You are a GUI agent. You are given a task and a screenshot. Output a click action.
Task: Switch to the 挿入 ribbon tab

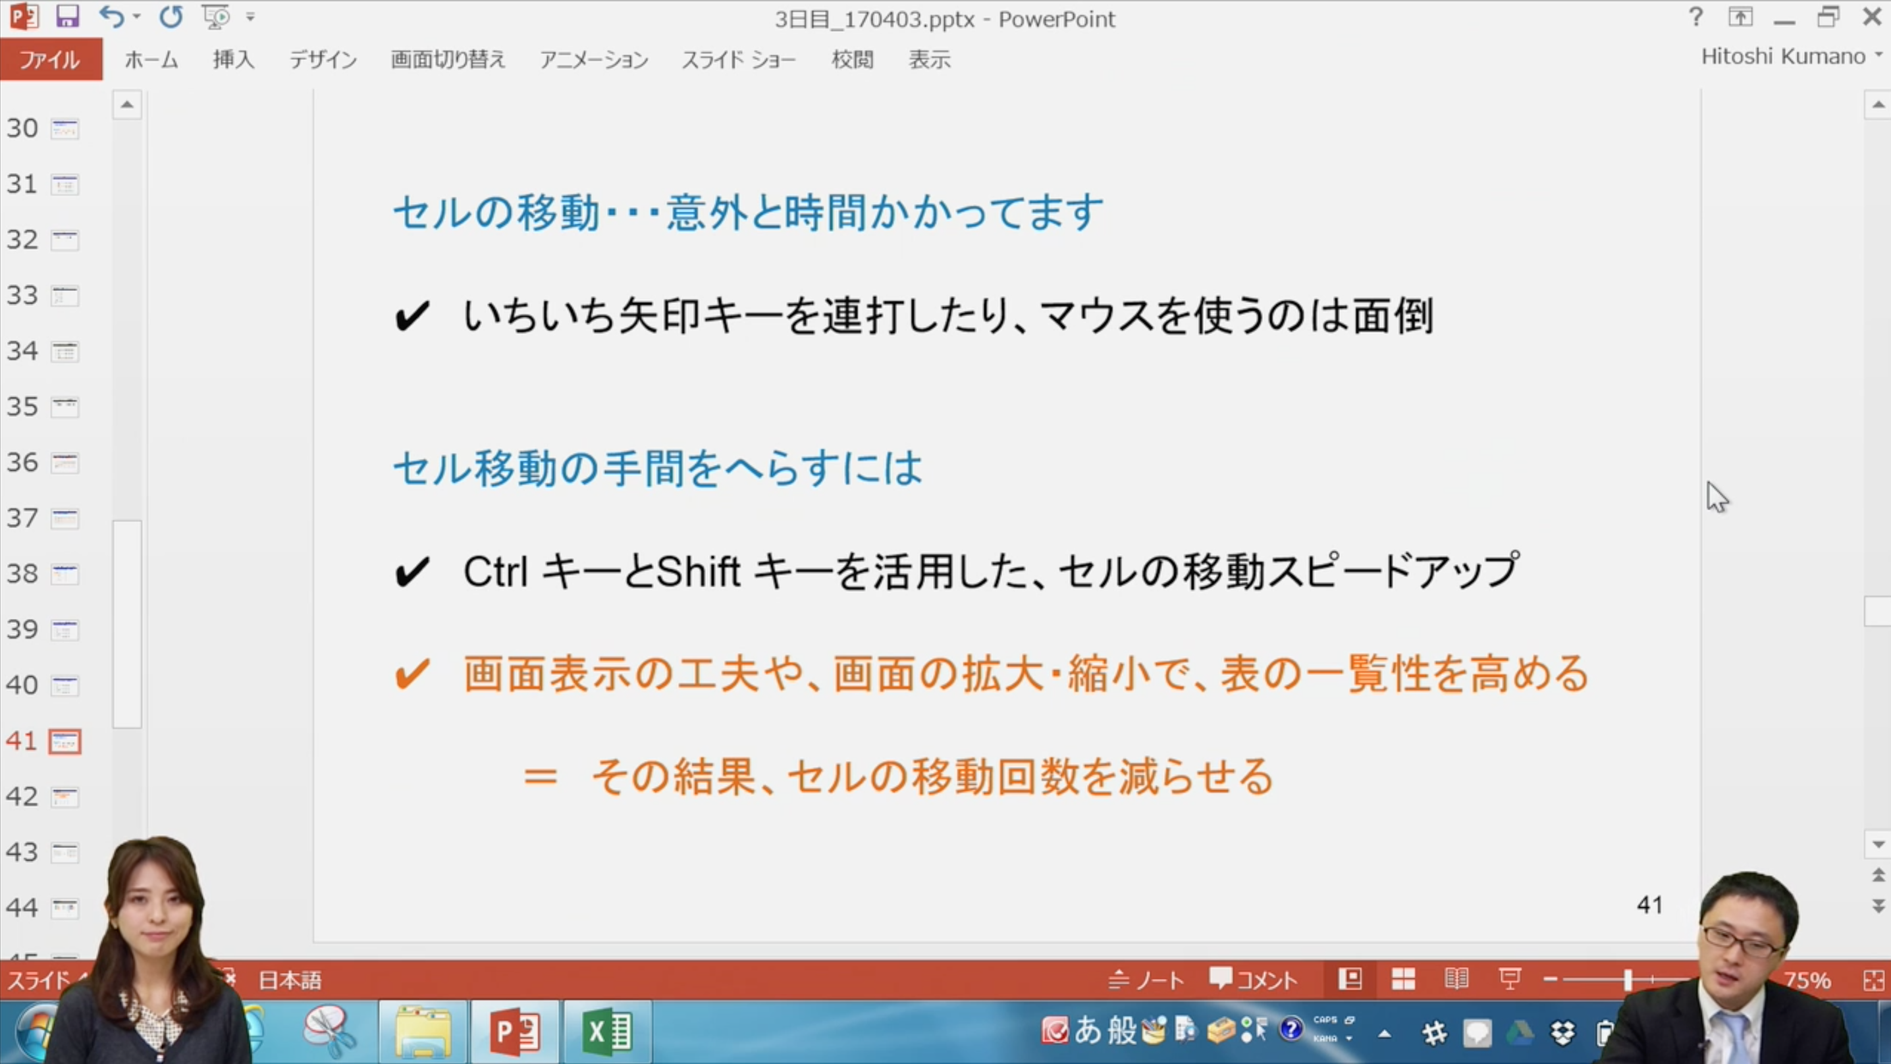pyautogui.click(x=234, y=59)
